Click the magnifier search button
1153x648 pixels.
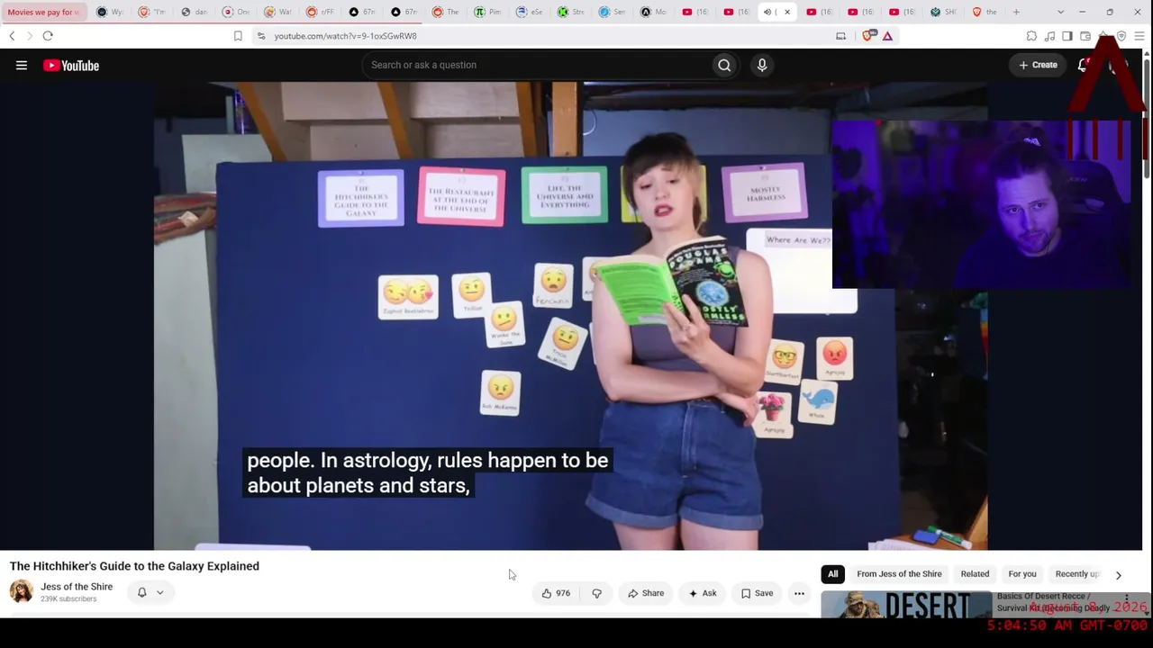724,65
